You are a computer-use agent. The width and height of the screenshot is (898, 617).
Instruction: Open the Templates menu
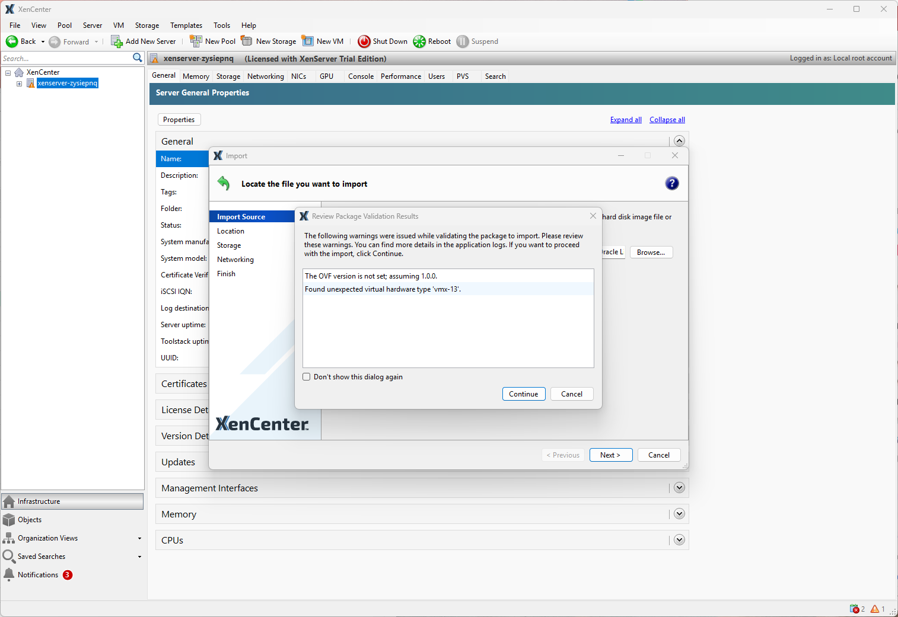186,25
